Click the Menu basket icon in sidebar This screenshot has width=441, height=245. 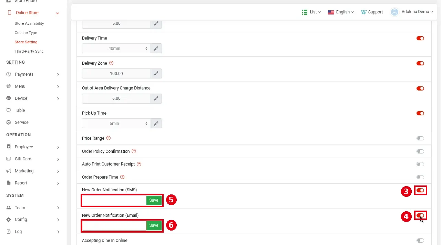pos(9,86)
